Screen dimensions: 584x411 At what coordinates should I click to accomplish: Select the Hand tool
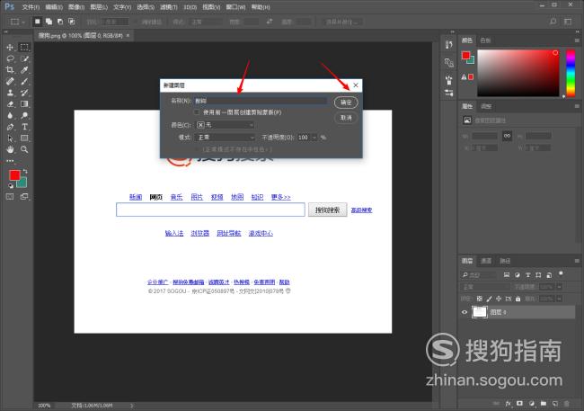pyautogui.click(x=10, y=149)
